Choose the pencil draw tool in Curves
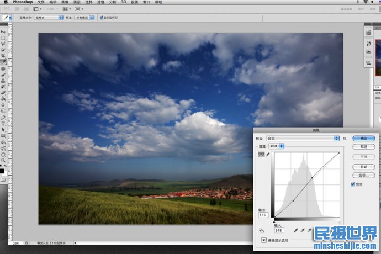381x254 pixels. coord(268,155)
